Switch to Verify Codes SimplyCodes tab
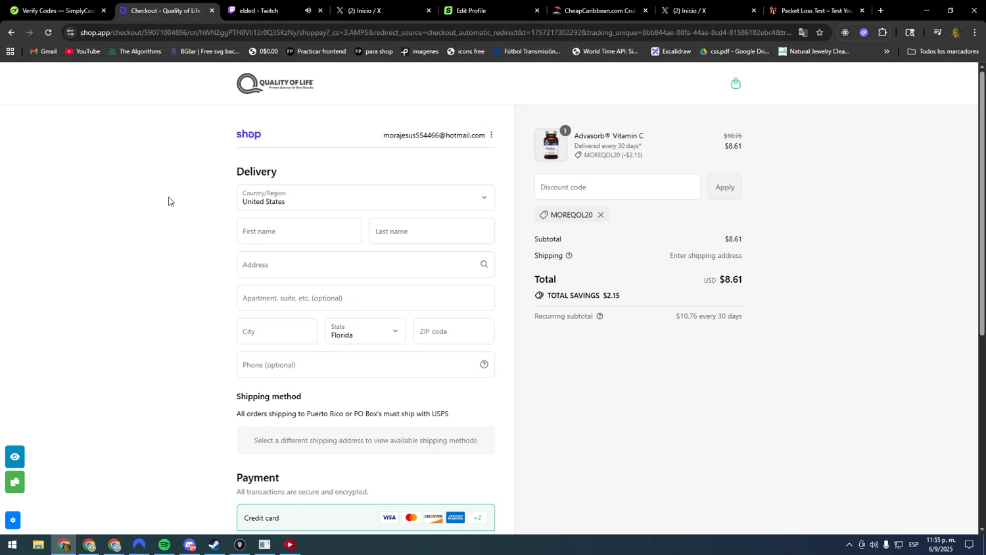 (x=57, y=11)
